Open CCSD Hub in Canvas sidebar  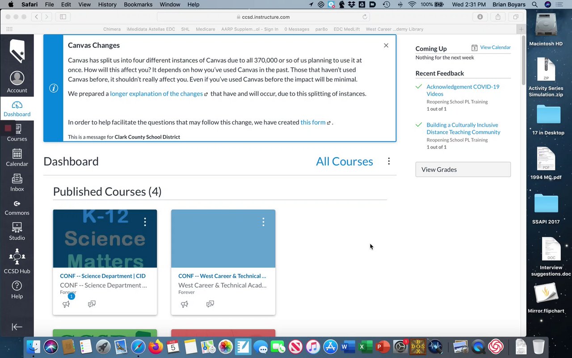[x=17, y=261]
